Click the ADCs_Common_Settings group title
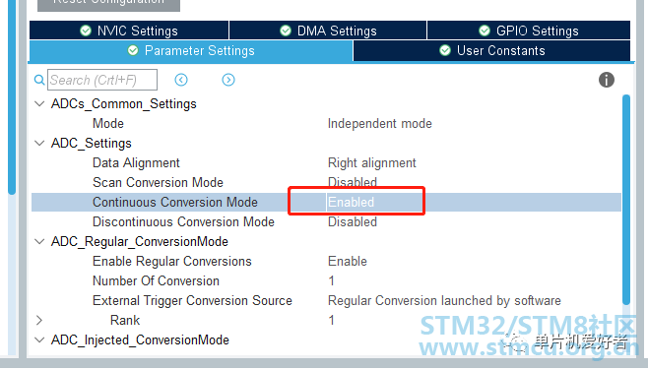The image size is (648, 370). click(123, 103)
